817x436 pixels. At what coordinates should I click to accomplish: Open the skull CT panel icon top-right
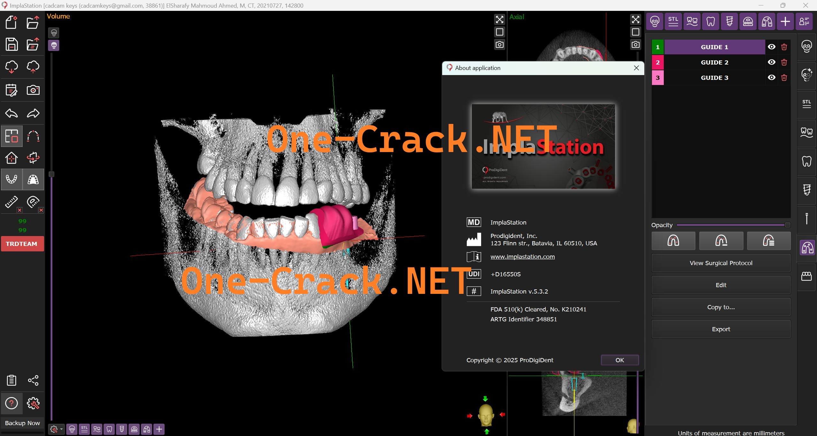click(x=654, y=21)
